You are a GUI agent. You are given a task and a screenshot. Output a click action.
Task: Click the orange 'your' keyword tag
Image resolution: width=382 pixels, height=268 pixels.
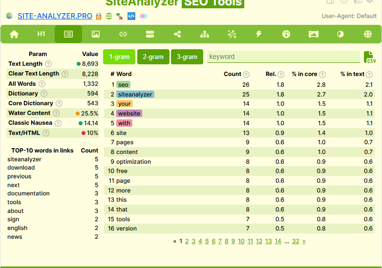click(x=125, y=104)
